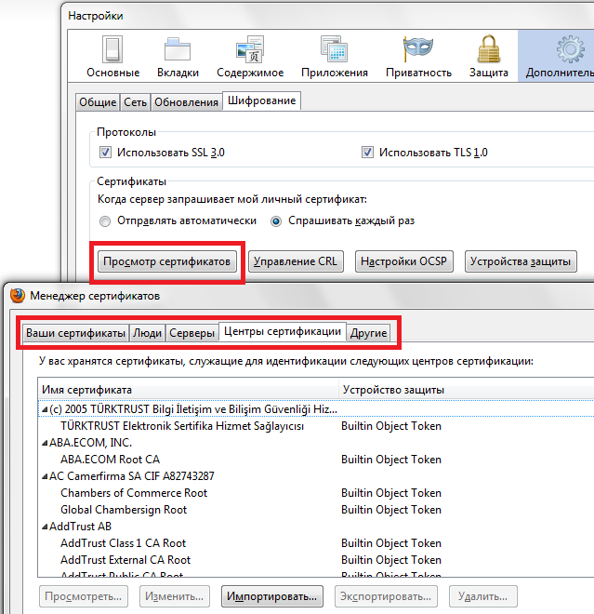Image resolution: width=594 pixels, height=614 pixels.
Task: Switch to the Шифрование tab
Action: tap(261, 100)
